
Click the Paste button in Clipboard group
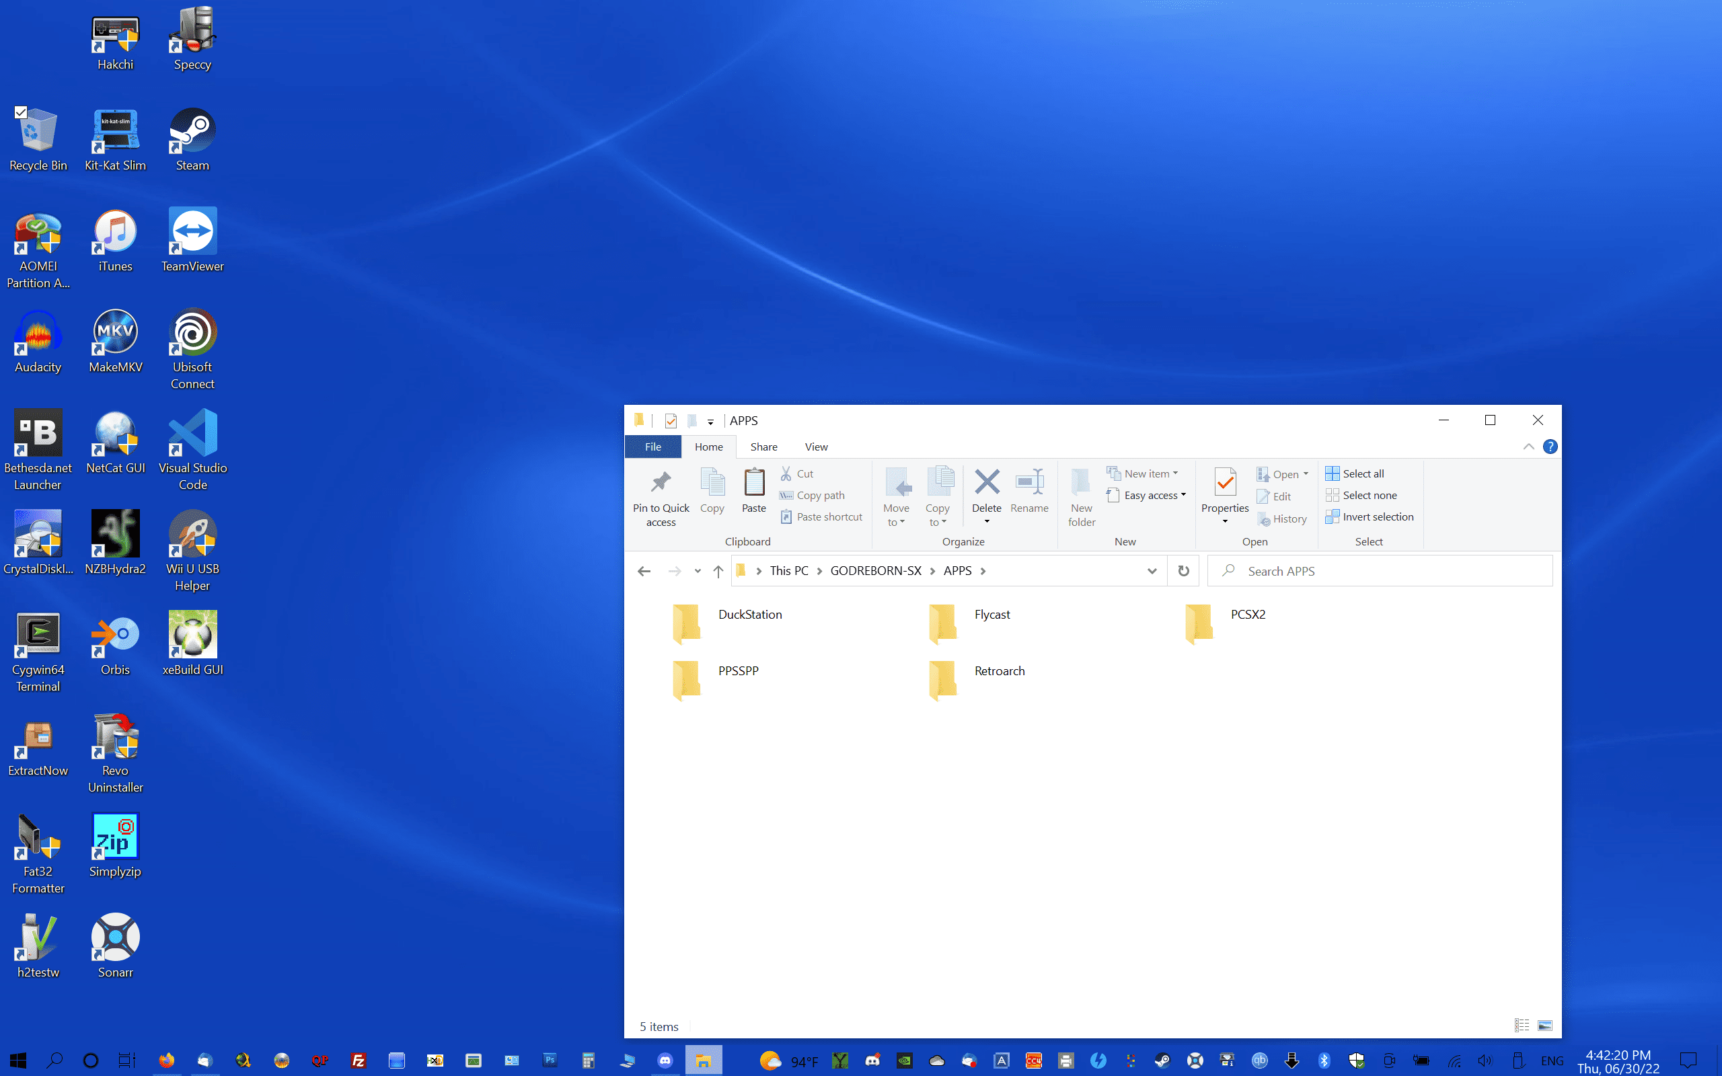(753, 491)
